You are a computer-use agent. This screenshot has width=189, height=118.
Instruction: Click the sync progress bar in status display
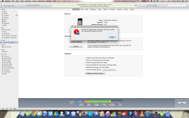coord(94,6)
